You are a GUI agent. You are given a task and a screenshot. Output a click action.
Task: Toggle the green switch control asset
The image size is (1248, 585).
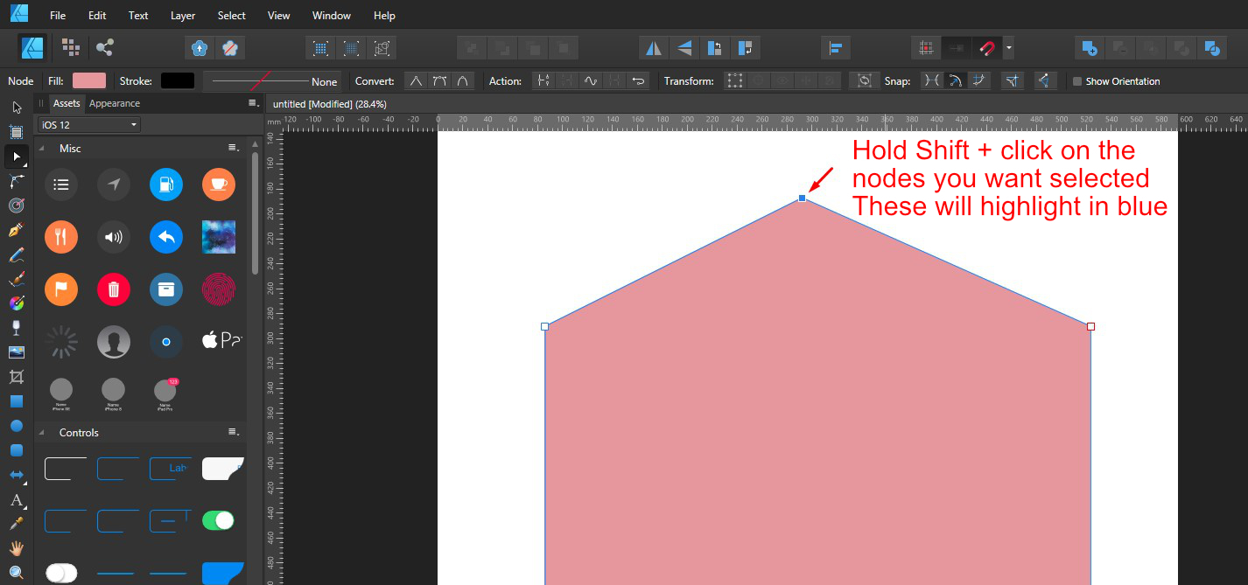tap(218, 520)
